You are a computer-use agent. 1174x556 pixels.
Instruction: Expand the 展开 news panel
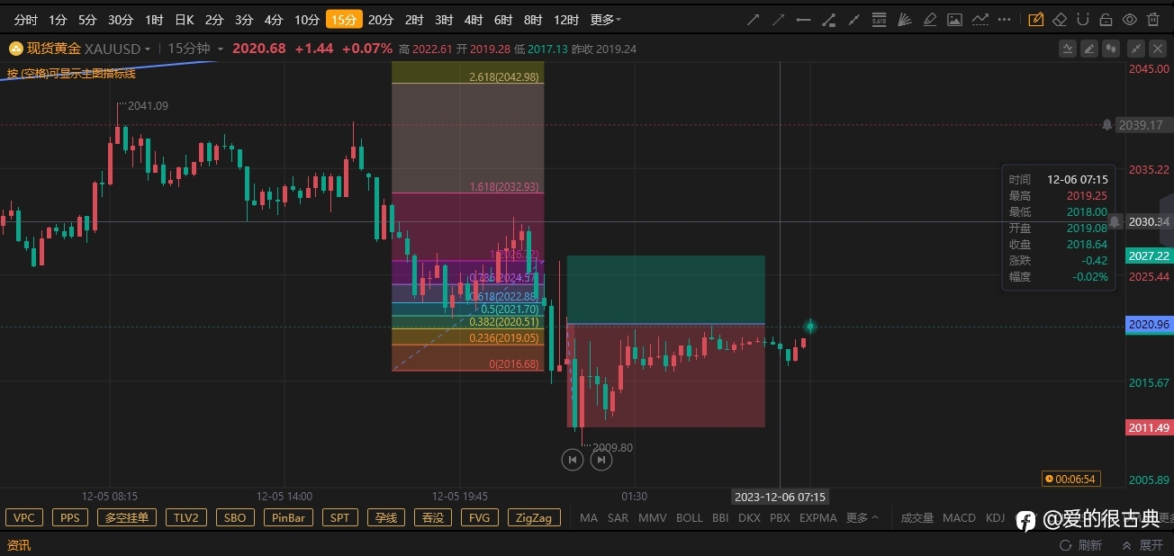[x=1144, y=545]
